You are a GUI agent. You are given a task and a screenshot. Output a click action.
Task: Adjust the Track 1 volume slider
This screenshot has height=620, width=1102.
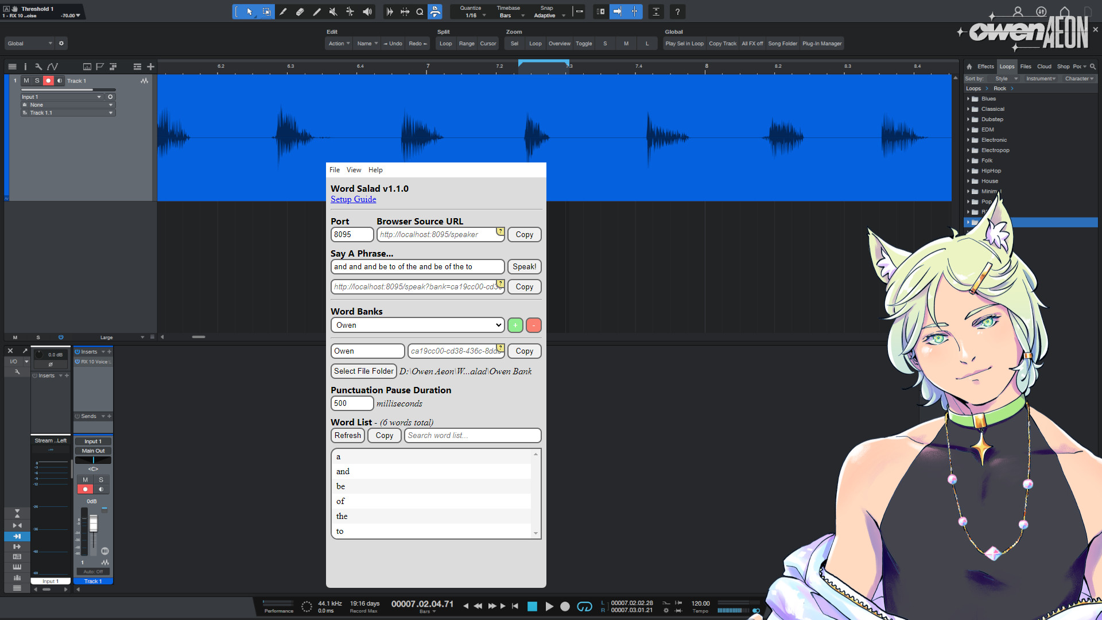(x=68, y=90)
